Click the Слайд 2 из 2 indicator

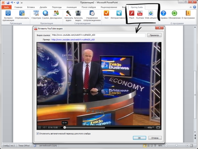click(x=9, y=145)
